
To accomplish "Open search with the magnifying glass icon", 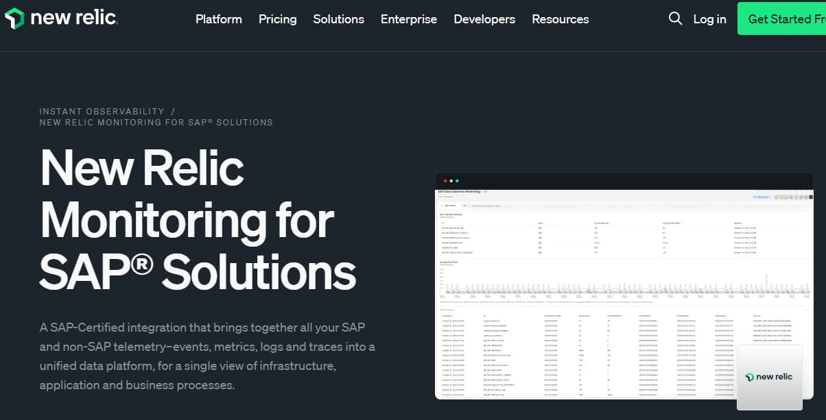I will pos(675,18).
